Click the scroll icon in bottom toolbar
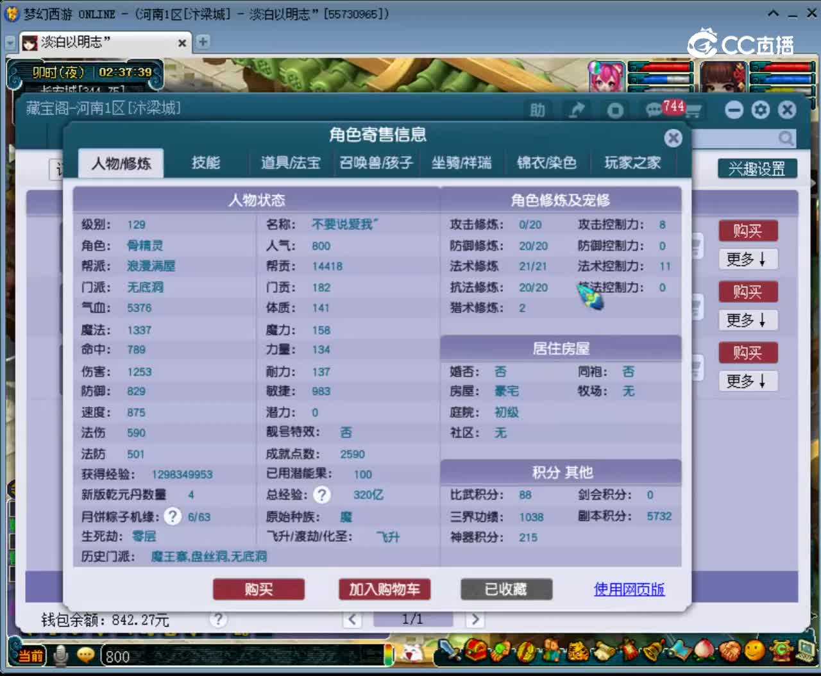The width and height of the screenshot is (821, 676). 602,651
